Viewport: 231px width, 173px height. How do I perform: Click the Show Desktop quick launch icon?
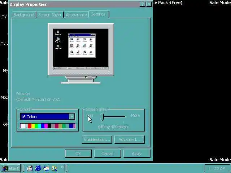point(30,168)
